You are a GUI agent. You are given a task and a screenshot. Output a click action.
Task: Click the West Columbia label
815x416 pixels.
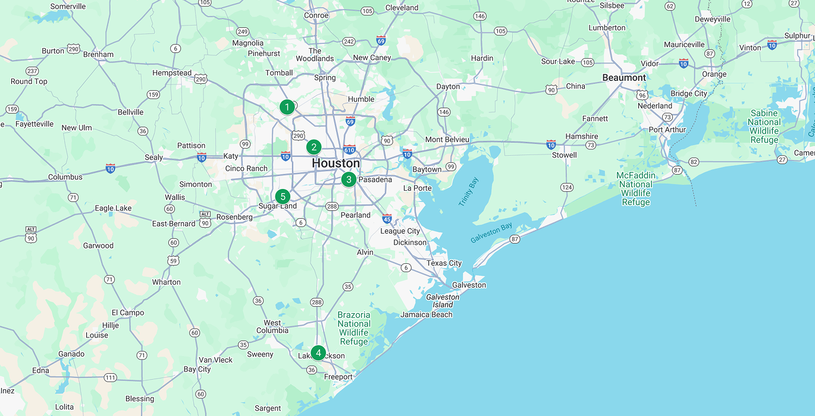(272, 327)
